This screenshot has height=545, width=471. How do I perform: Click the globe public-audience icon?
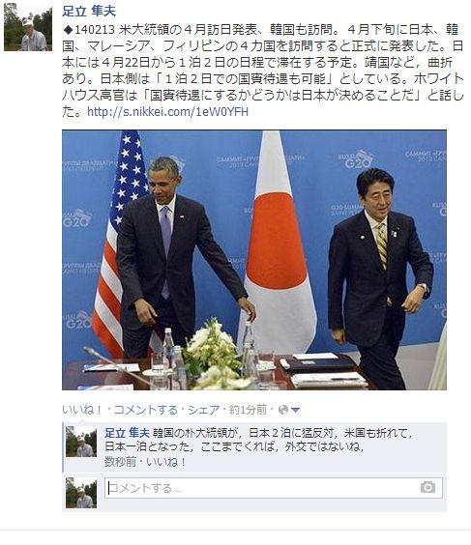point(283,410)
